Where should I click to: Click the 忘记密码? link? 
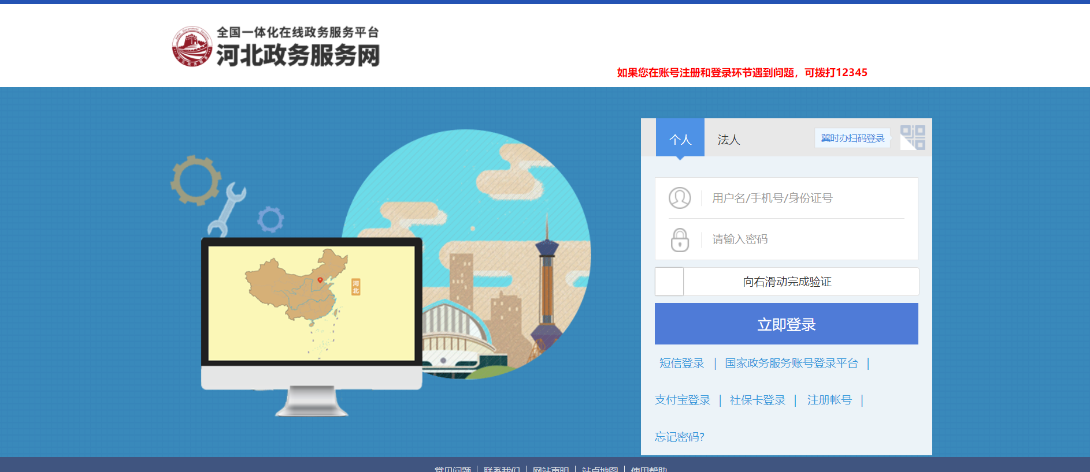coord(680,437)
